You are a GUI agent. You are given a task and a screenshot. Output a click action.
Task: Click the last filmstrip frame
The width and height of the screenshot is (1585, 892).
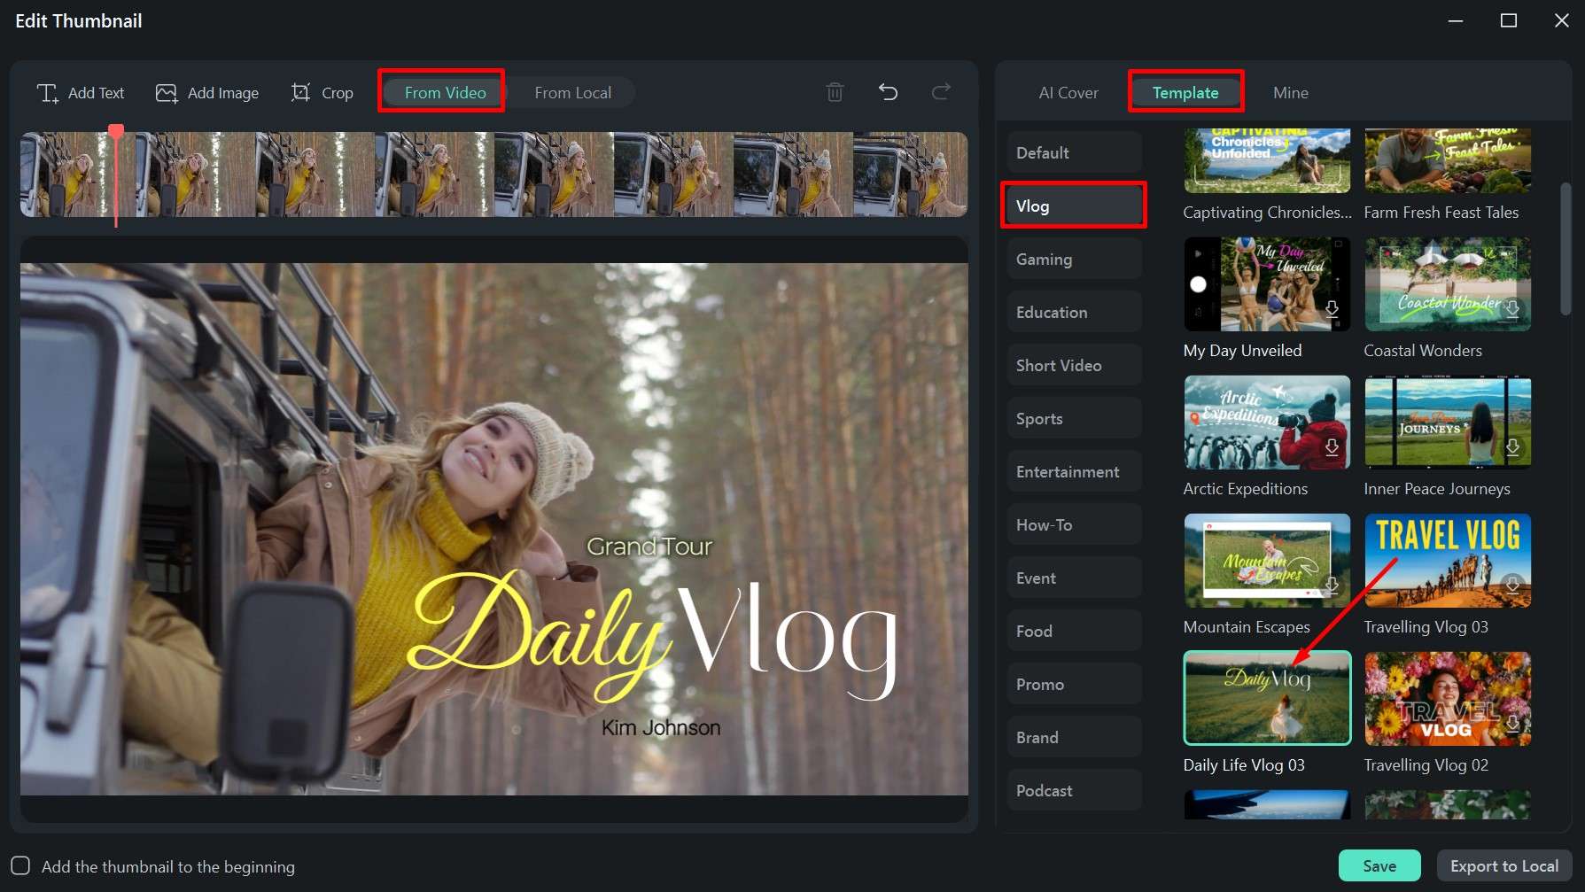coord(910,175)
